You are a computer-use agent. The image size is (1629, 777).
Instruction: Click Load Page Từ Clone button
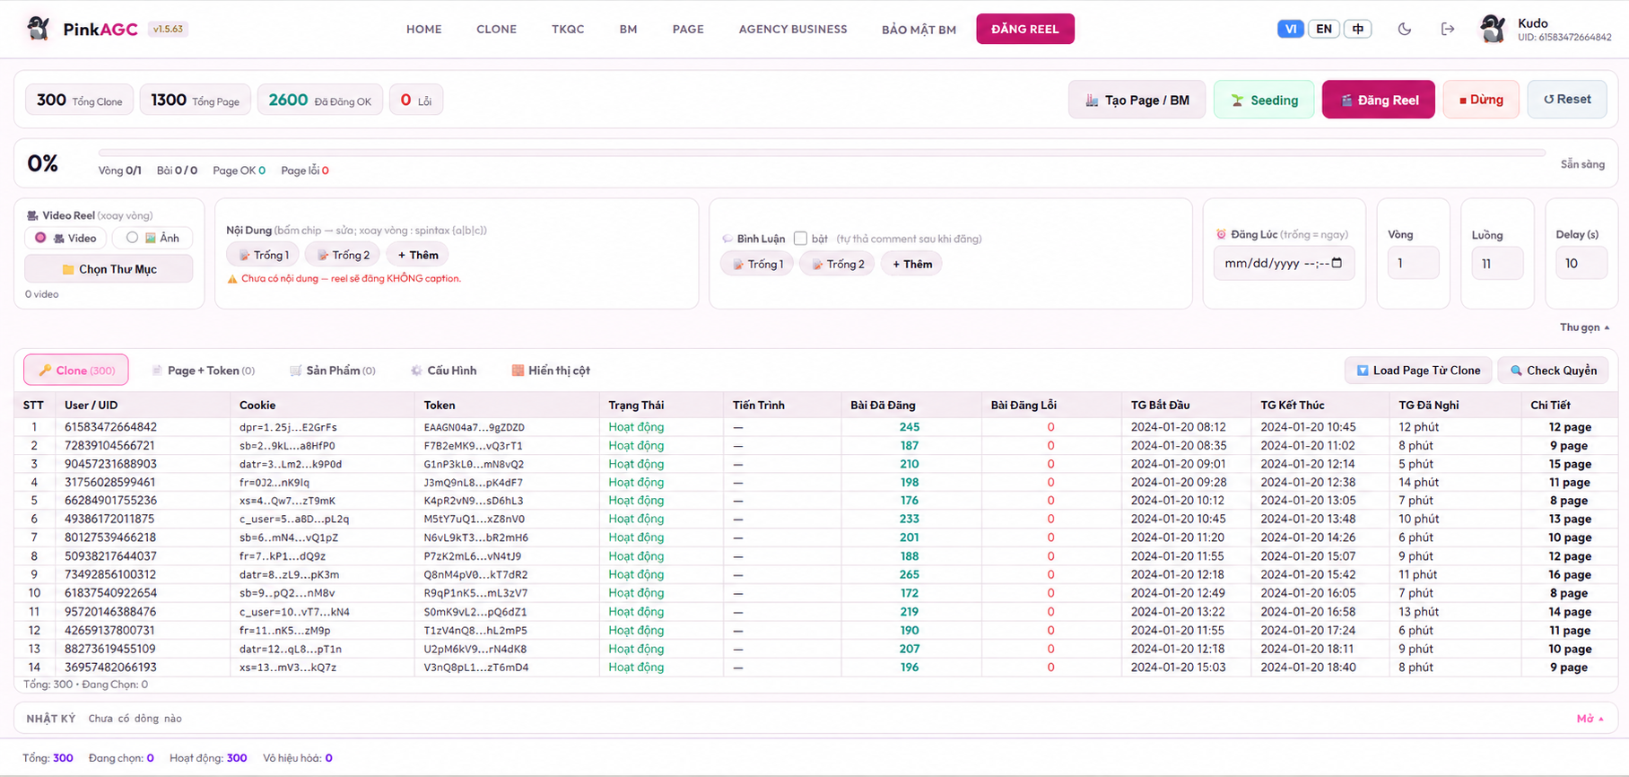coord(1418,371)
